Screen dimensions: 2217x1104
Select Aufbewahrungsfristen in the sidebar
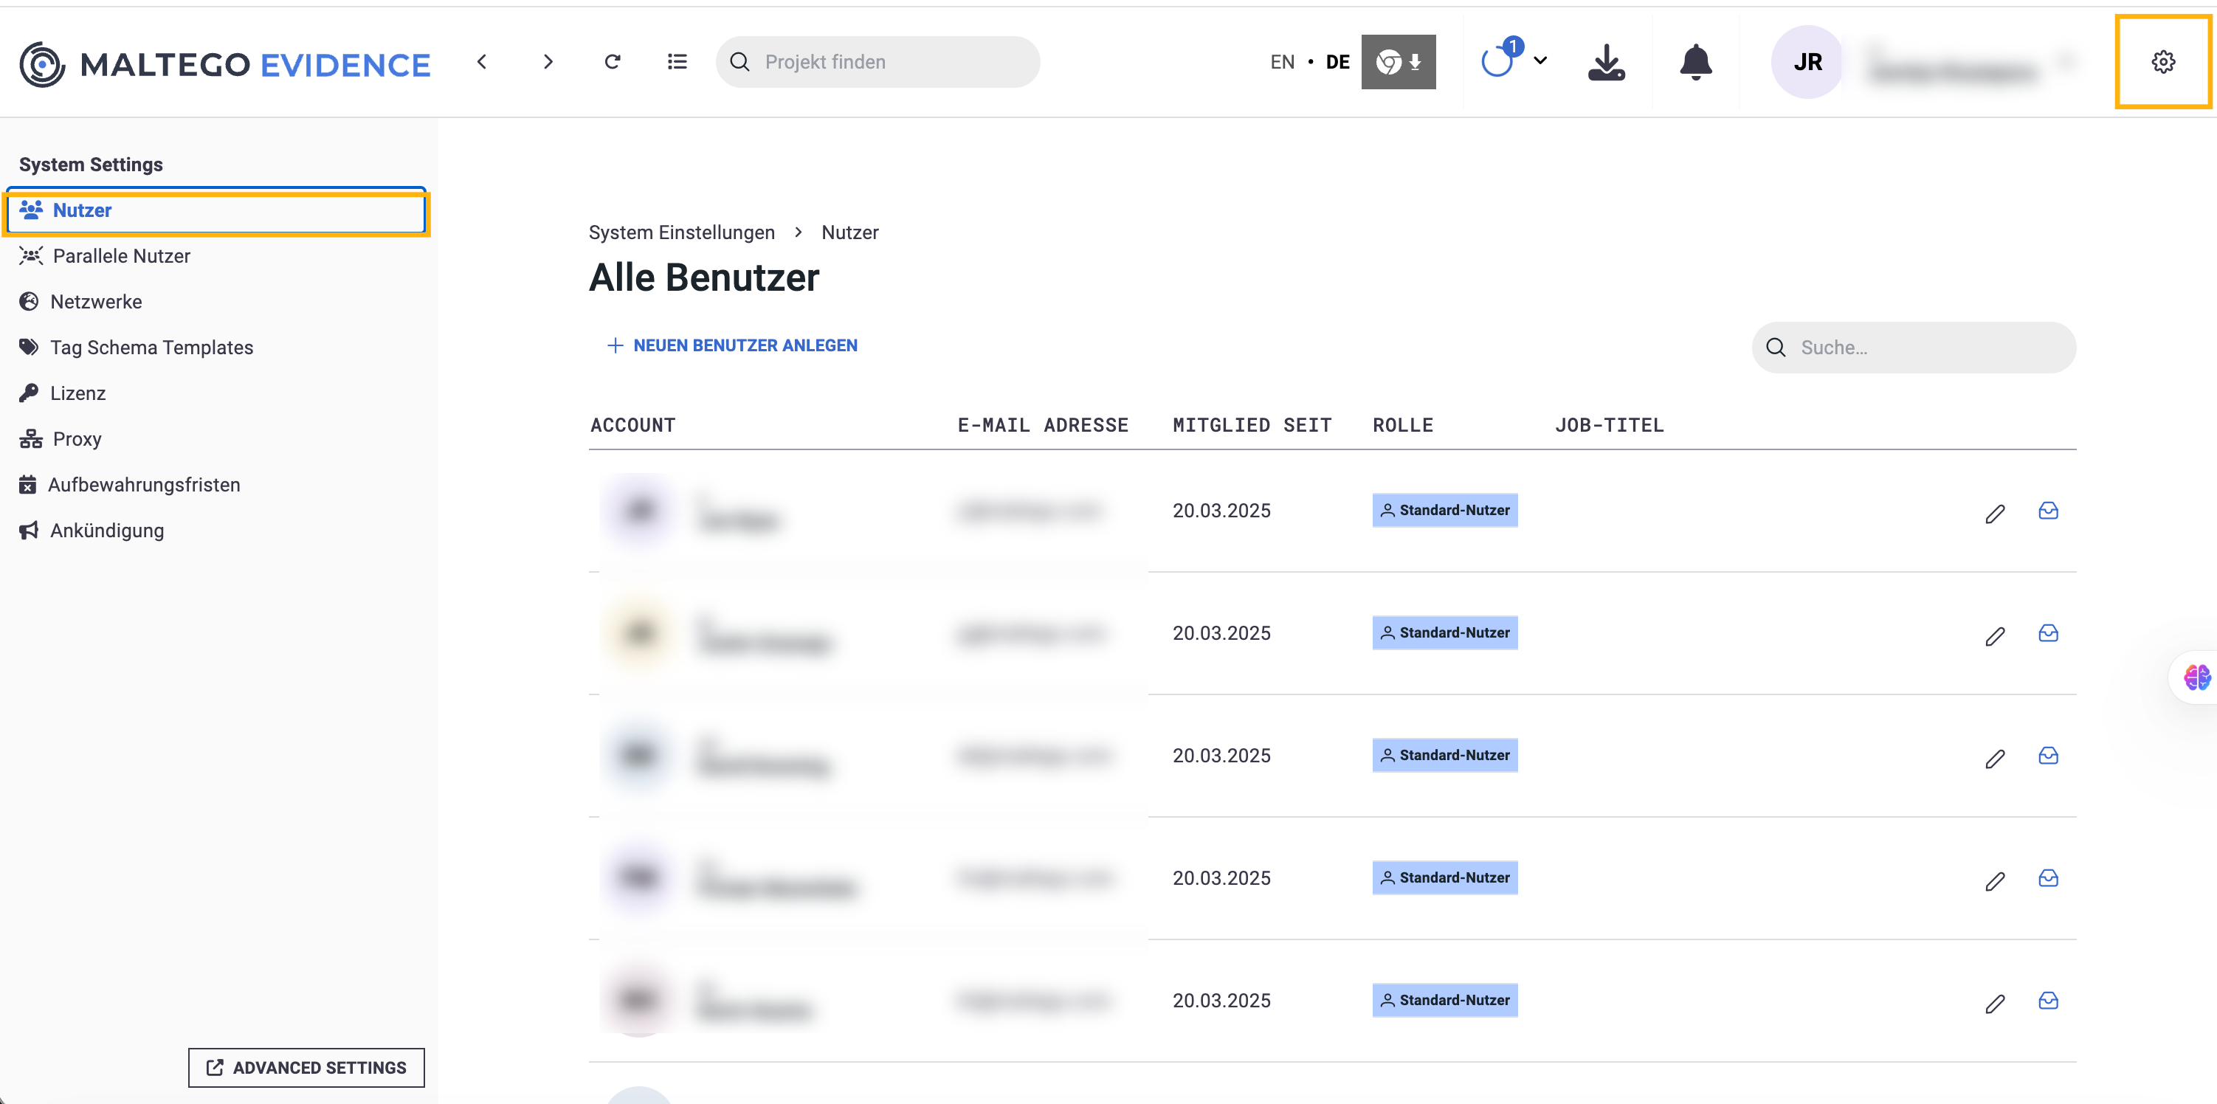(x=144, y=484)
